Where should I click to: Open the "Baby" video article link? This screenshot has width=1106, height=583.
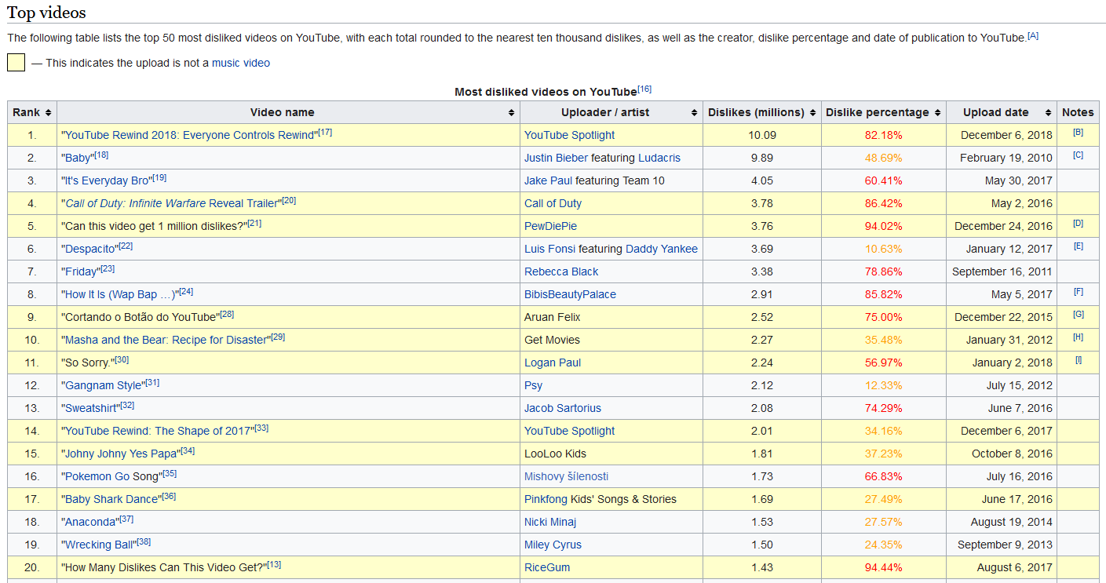coord(78,158)
